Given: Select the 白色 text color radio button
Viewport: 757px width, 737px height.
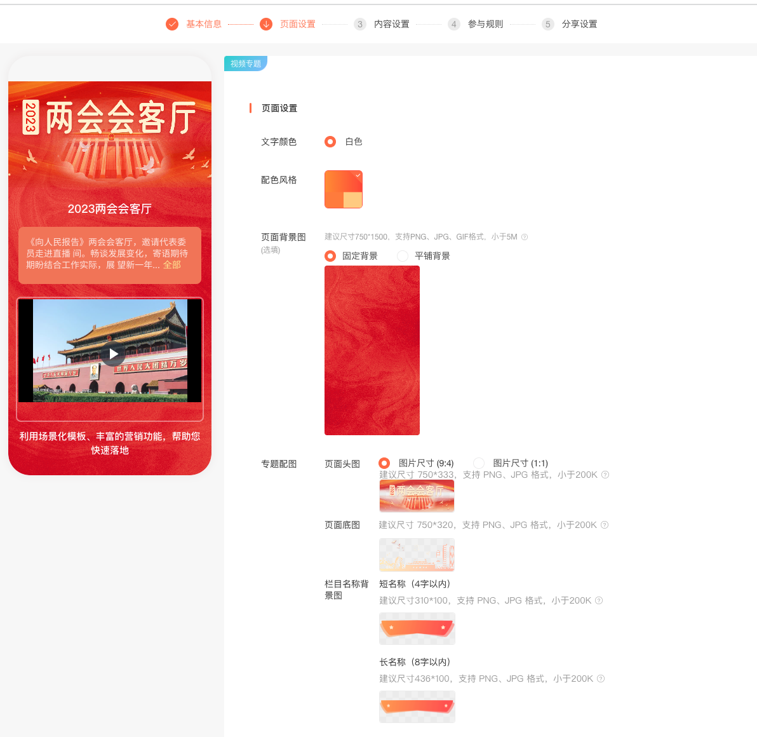Looking at the screenshot, I should pyautogui.click(x=330, y=142).
